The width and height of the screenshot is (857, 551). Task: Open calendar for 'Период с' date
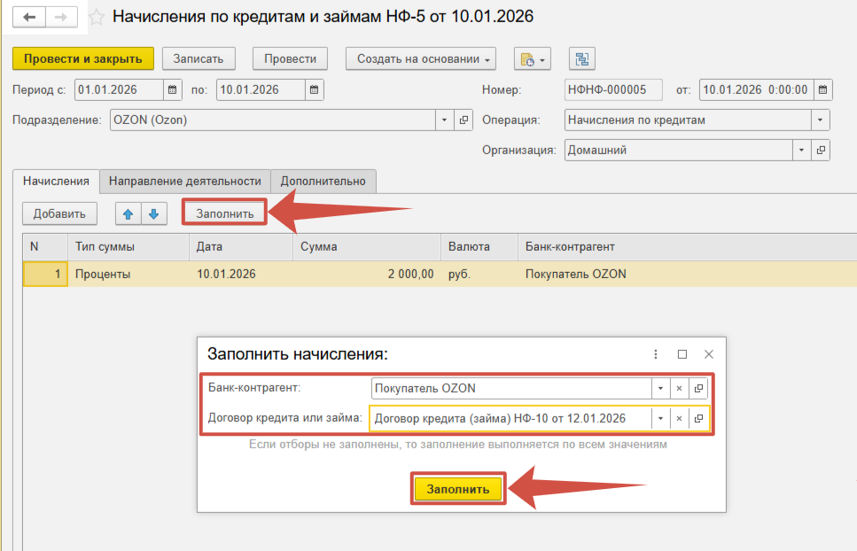[173, 89]
